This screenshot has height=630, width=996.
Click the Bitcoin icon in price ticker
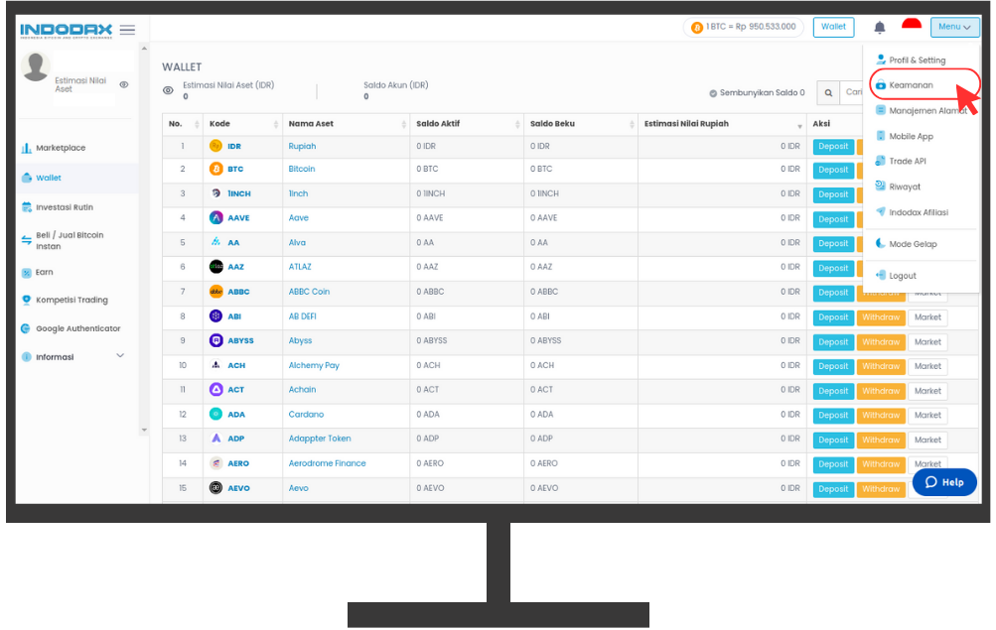697,27
